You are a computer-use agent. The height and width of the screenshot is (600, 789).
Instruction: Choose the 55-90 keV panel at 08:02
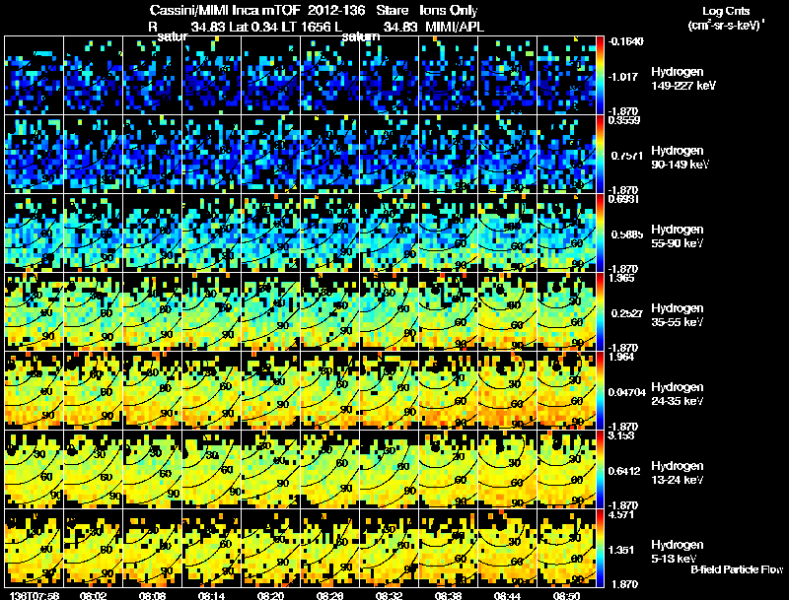tap(93, 233)
